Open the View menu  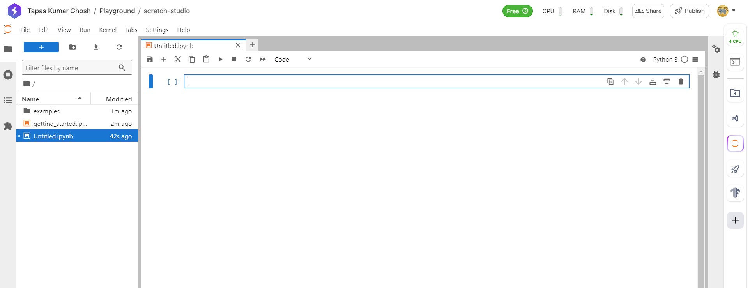64,30
